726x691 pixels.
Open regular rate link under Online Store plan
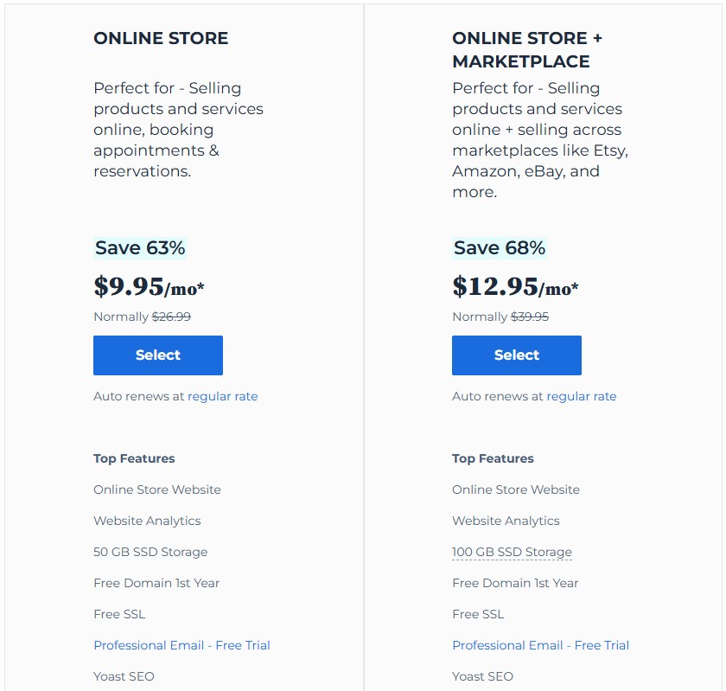[x=223, y=396]
